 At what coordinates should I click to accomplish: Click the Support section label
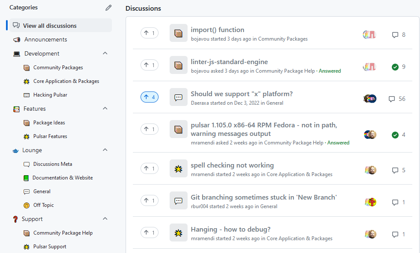pos(32,219)
